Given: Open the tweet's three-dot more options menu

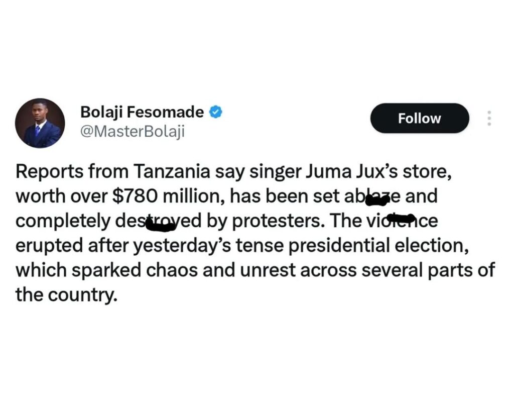Looking at the screenshot, I should (x=489, y=118).
